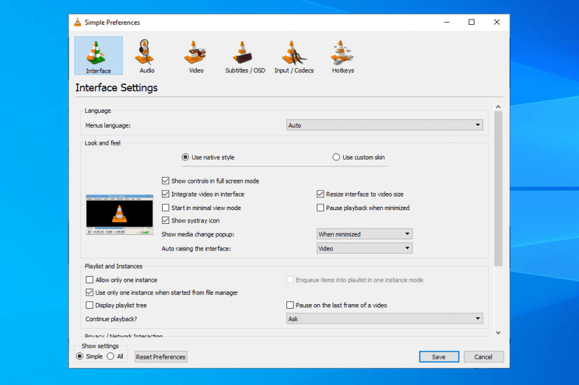
Task: Maximize the Simple Preferences window
Action: pyautogui.click(x=472, y=22)
